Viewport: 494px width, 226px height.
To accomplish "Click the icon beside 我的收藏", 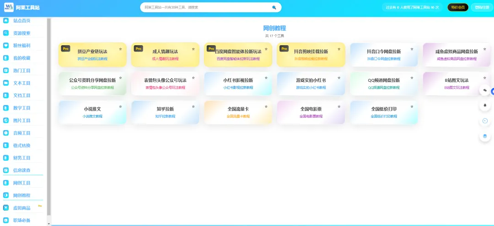I will pos(5,58).
